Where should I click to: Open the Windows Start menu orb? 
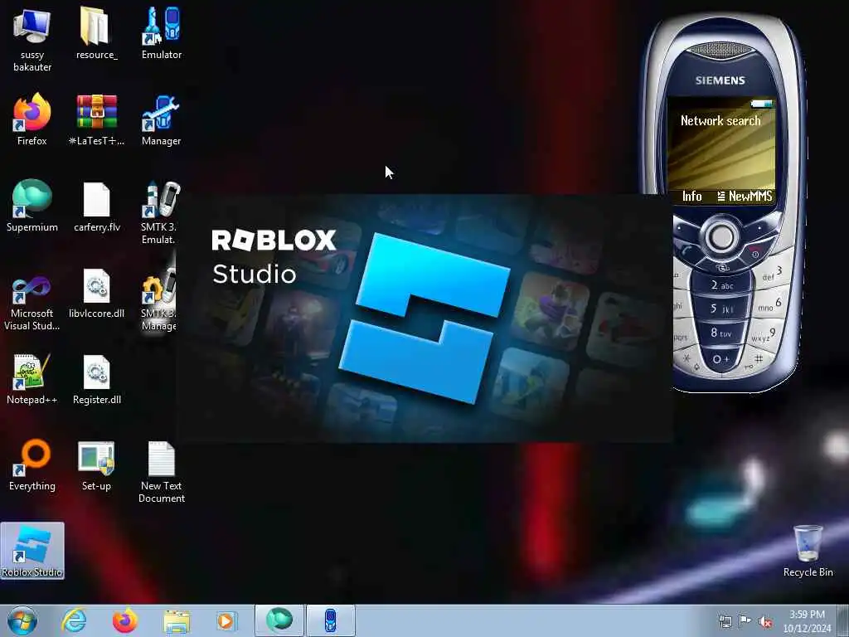pos(22,620)
